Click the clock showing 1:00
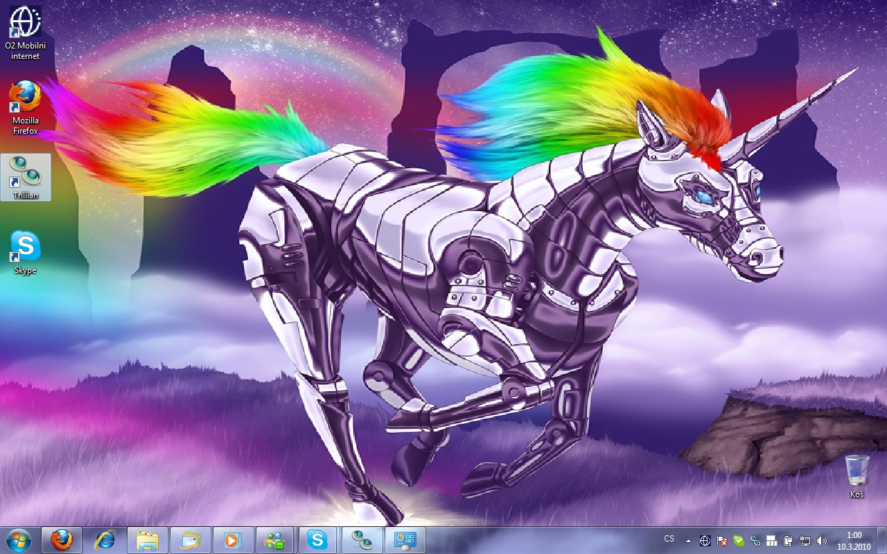 pyautogui.click(x=853, y=541)
